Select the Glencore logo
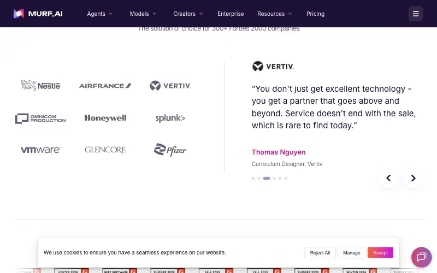The image size is (437, 273). (105, 150)
